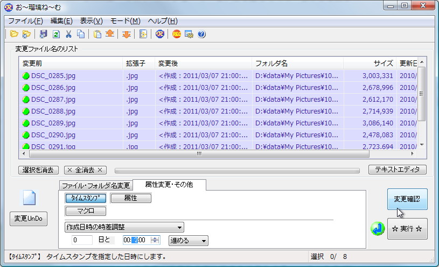
Task: Click the 選択 0/ 8 status bar entry
Action: click(329, 257)
